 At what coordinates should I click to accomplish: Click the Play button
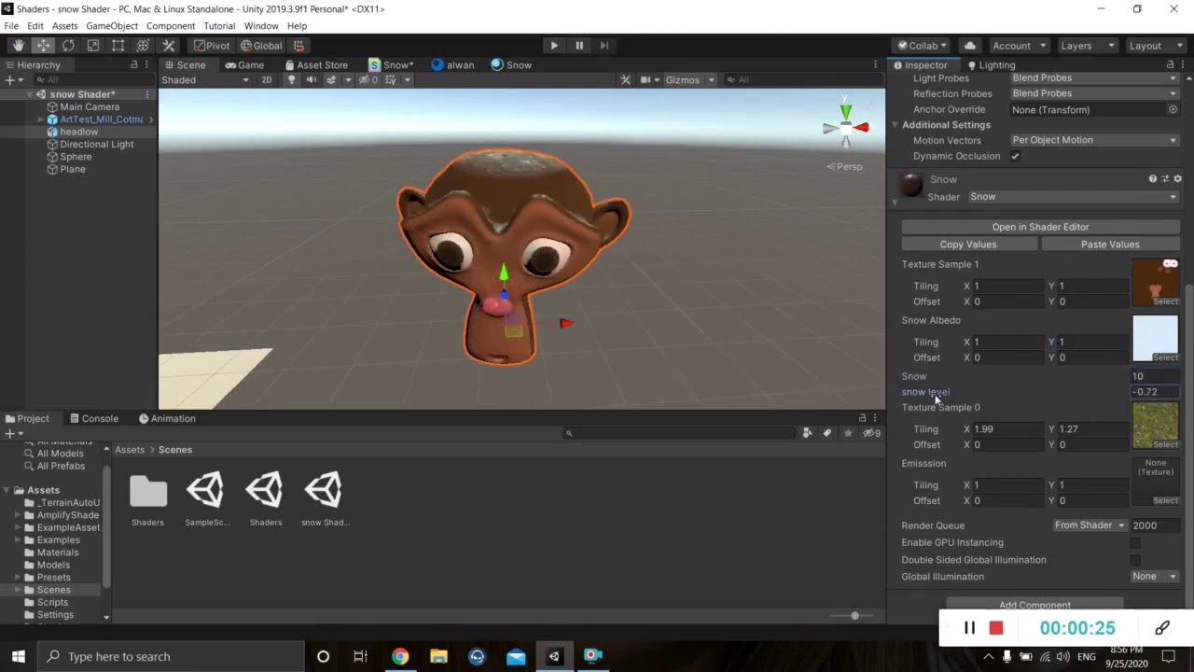[554, 46]
